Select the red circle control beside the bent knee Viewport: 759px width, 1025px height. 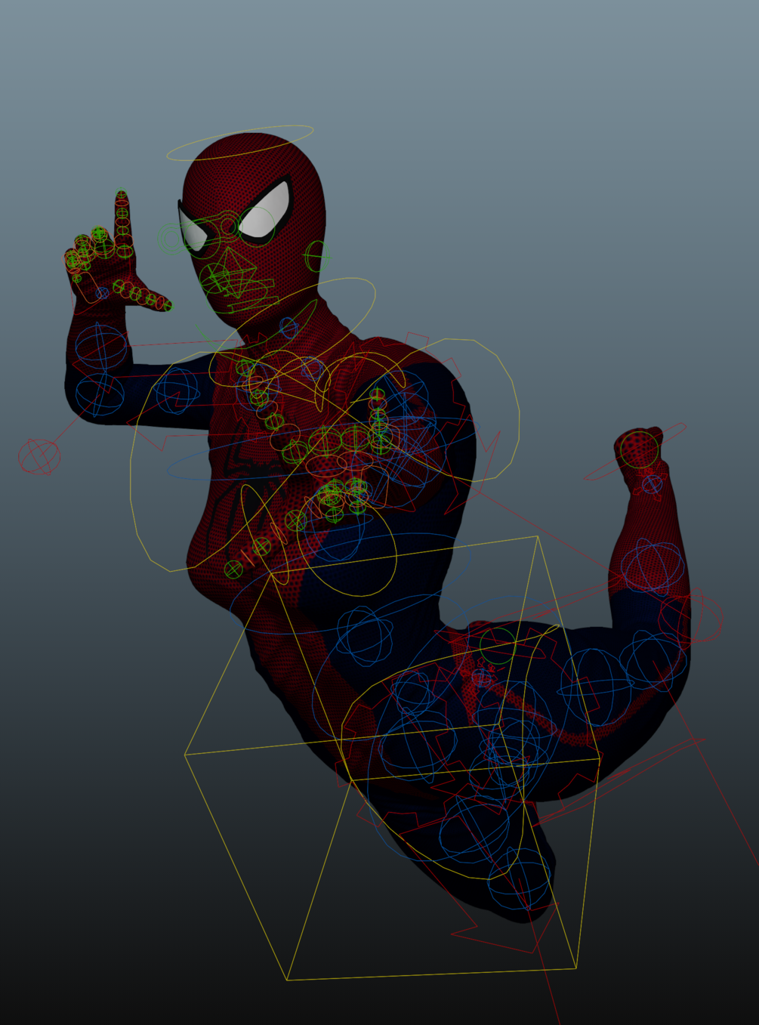click(691, 617)
